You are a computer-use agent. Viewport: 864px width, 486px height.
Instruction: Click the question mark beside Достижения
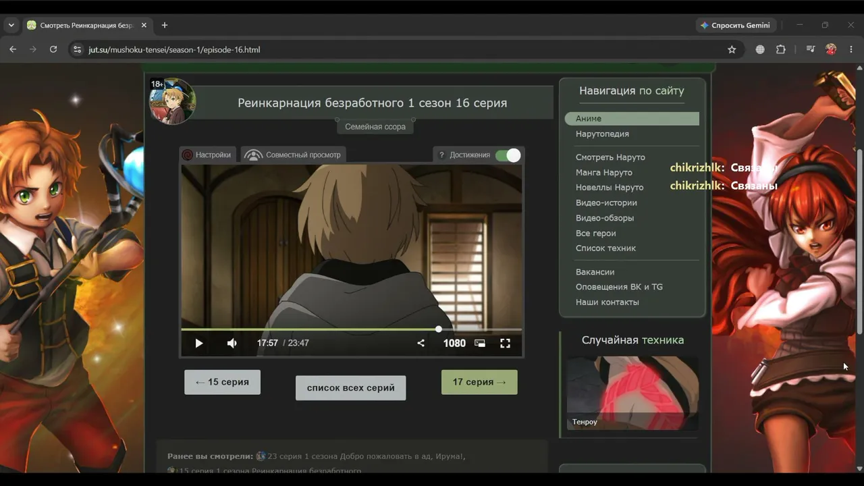[441, 155]
